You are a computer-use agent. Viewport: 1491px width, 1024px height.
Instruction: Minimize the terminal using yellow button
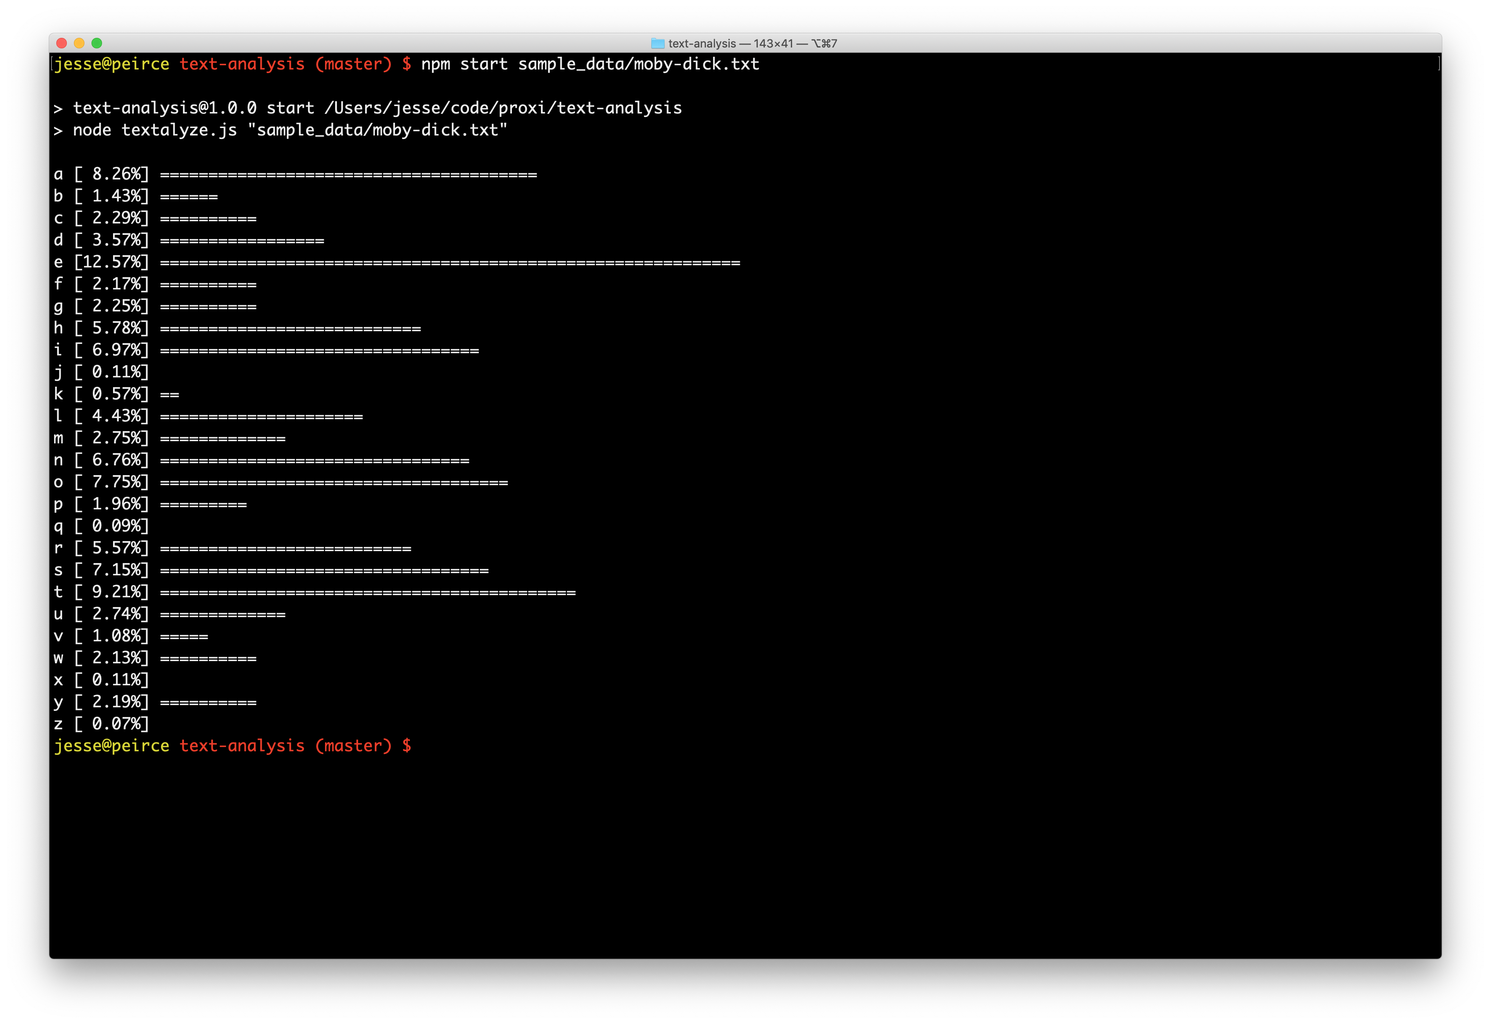tap(79, 43)
